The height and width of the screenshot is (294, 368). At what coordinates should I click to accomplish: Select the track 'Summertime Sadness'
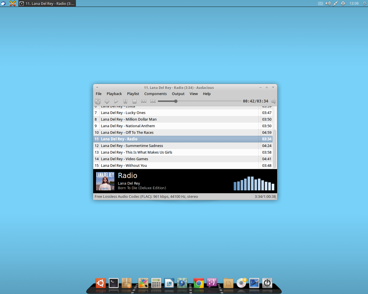[183, 146]
